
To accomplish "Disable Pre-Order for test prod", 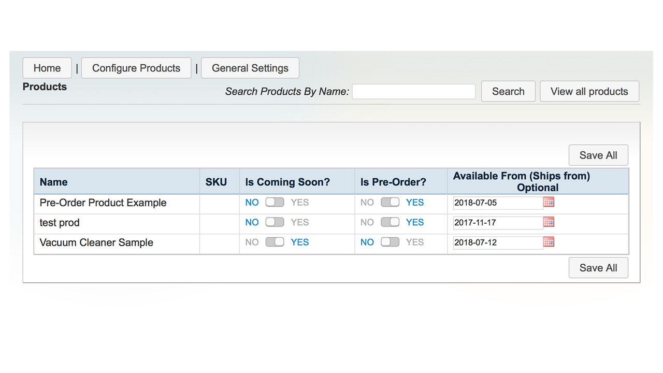I will (390, 222).
